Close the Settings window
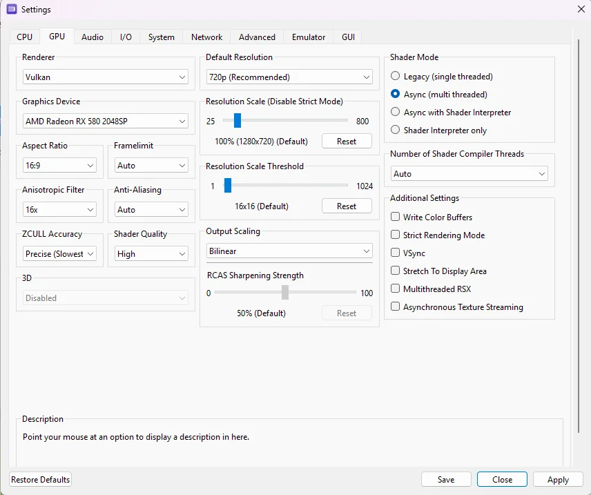591x495 pixels. (x=581, y=9)
